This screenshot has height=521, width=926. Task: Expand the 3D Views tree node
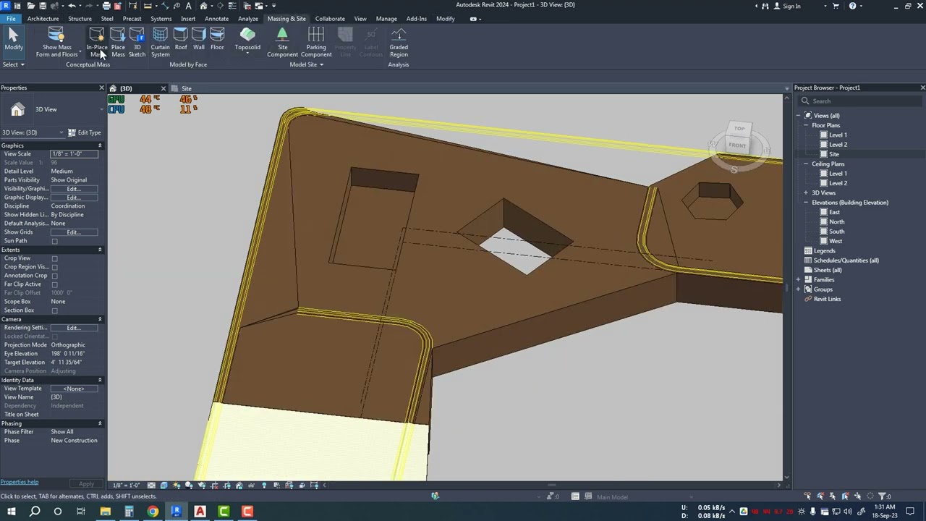(806, 193)
